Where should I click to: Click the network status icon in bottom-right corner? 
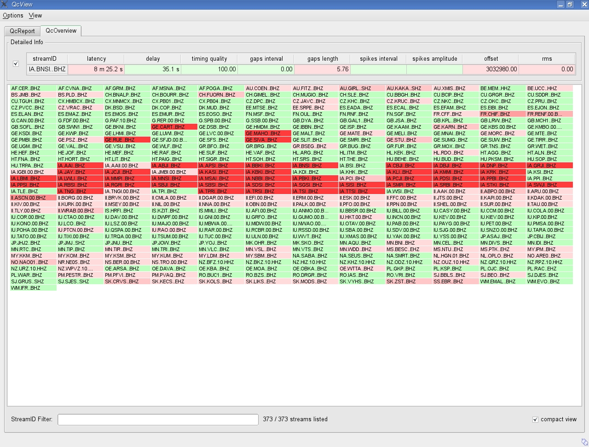point(583,442)
